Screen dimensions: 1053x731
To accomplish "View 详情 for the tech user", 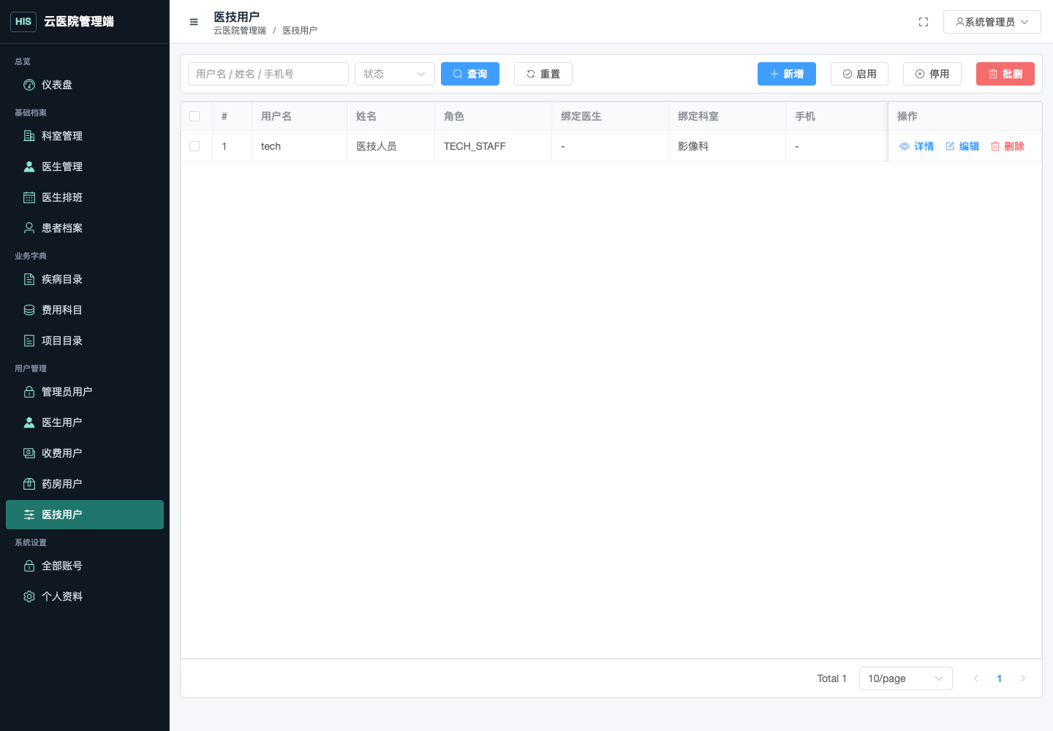I will click(x=917, y=146).
